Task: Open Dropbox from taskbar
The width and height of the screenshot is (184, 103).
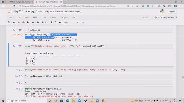Action: [x=85, y=100]
